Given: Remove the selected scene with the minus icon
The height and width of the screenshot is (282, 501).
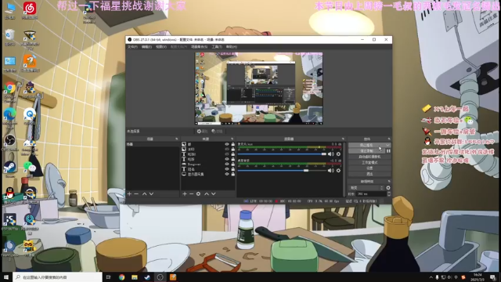Looking at the screenshot, I should point(136,193).
